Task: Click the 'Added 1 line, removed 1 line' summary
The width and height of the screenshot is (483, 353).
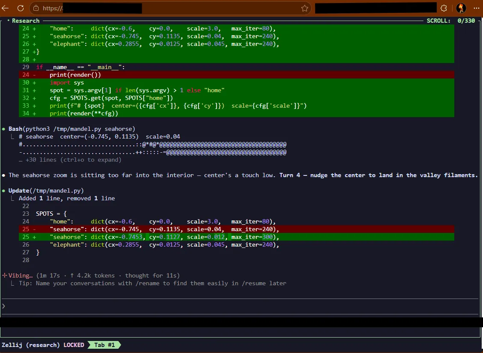Action: click(x=66, y=198)
